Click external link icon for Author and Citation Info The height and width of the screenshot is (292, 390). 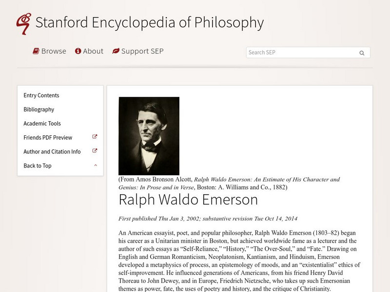(x=95, y=151)
